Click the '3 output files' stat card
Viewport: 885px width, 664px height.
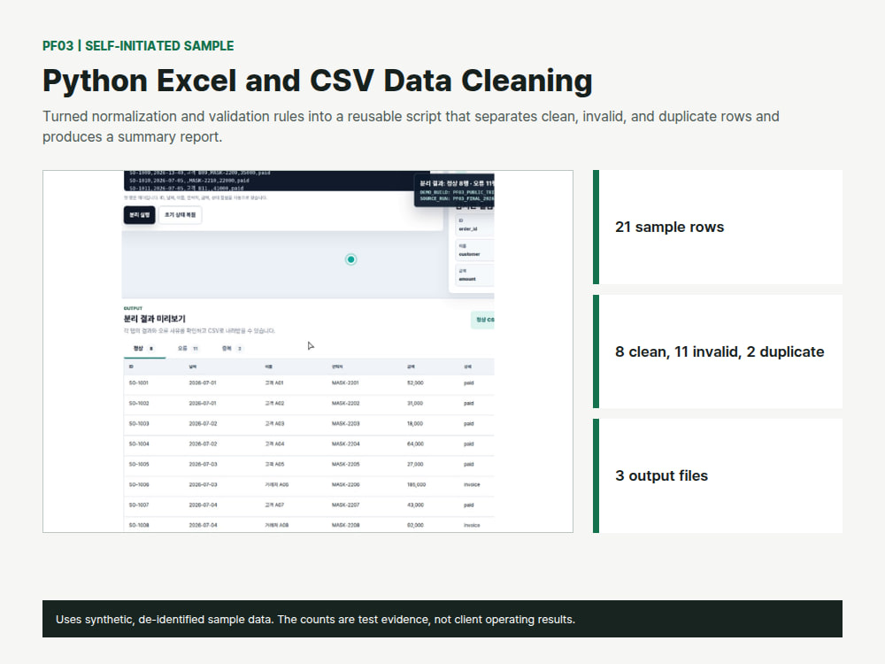[x=718, y=476]
